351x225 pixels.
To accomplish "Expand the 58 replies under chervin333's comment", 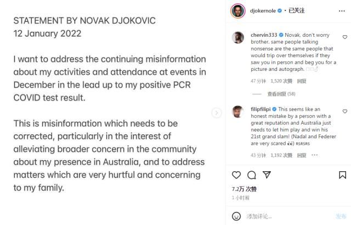I will 281,94.
